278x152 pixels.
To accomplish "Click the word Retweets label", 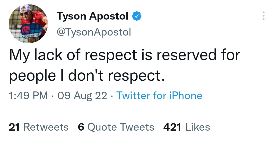I will (x=46, y=127).
